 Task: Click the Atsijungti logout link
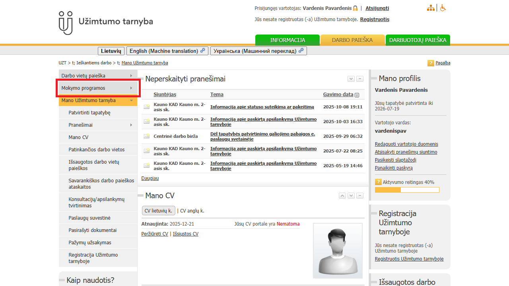click(x=377, y=8)
